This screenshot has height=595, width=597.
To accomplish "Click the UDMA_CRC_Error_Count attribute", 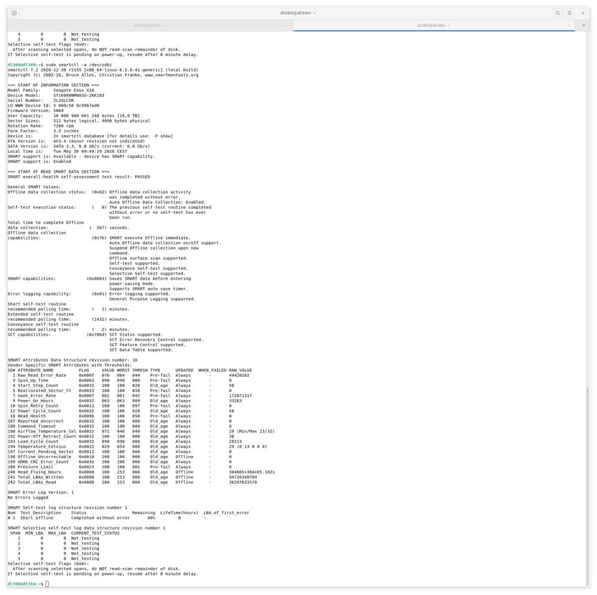I will tap(43, 462).
